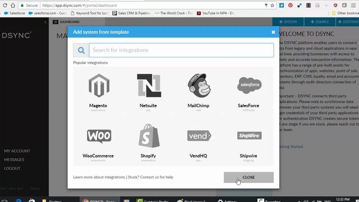
Task: Click the Shopify label text
Action: pos(148,156)
